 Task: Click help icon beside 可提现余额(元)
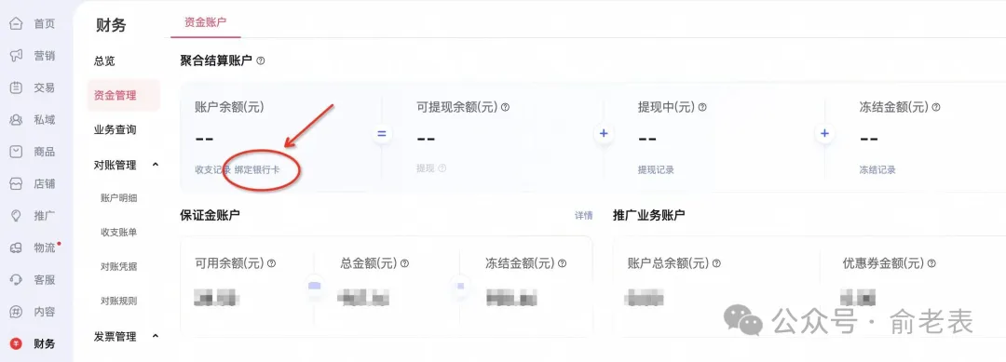pos(505,108)
